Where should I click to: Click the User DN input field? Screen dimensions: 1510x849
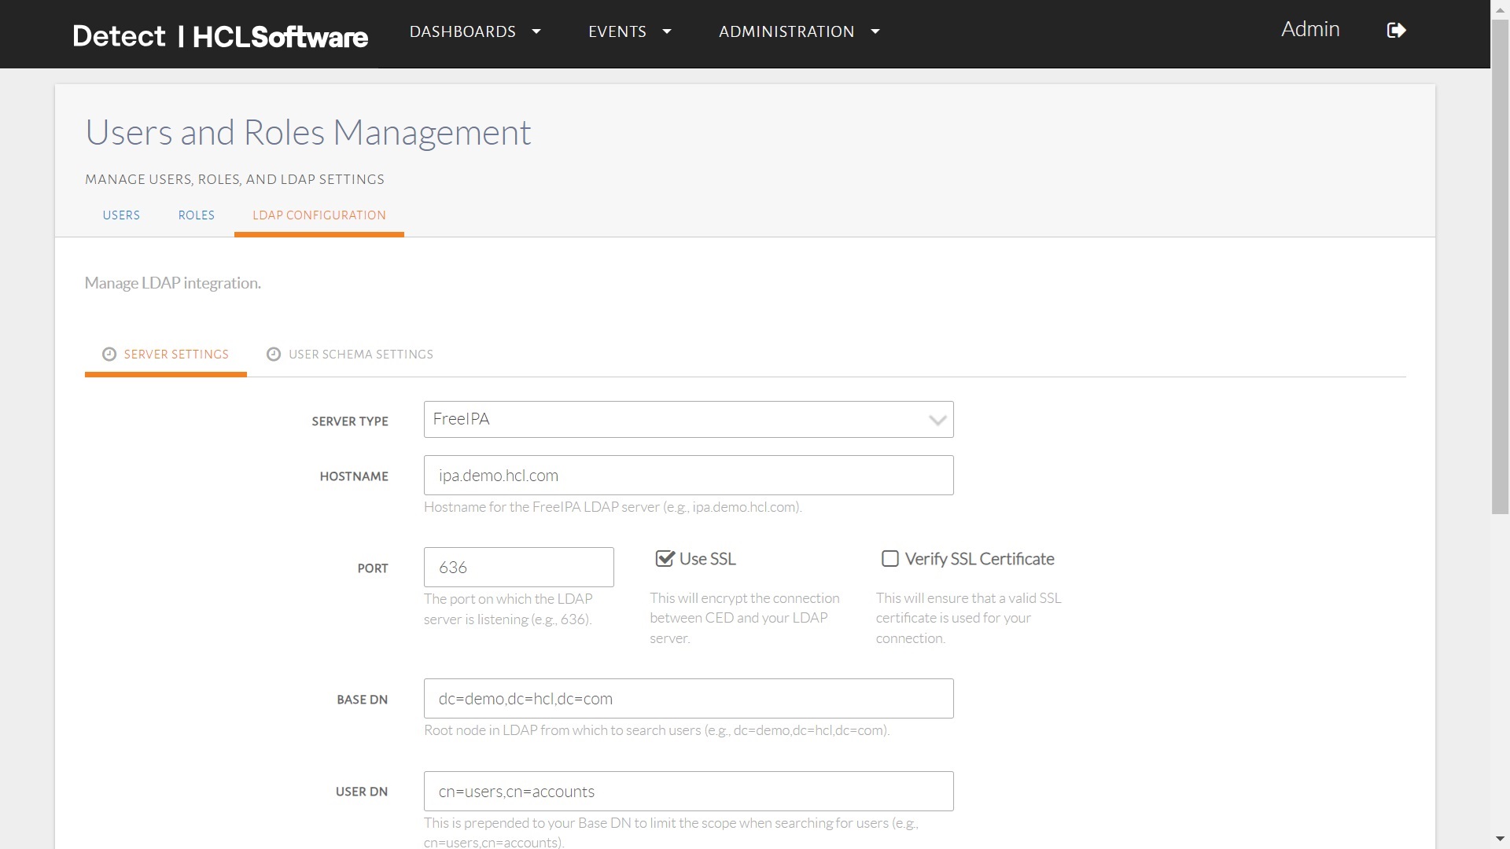pos(688,792)
